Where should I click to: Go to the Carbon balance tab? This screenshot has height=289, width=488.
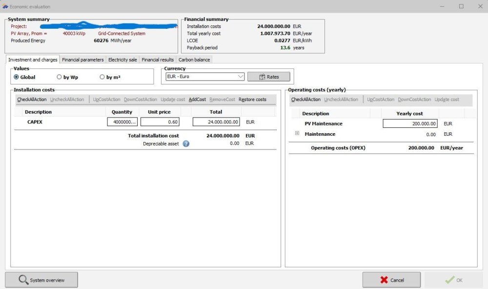tap(194, 60)
